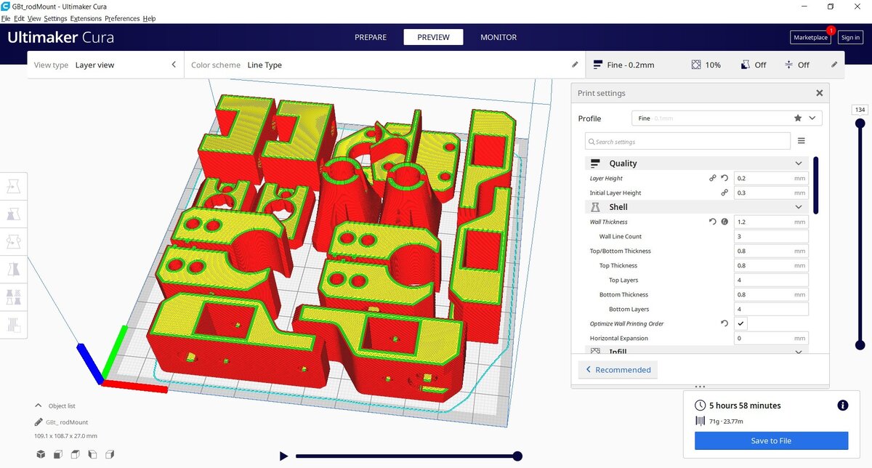The image size is (872, 468).
Task: Switch to 3D isometric camera view
Action: tap(41, 455)
